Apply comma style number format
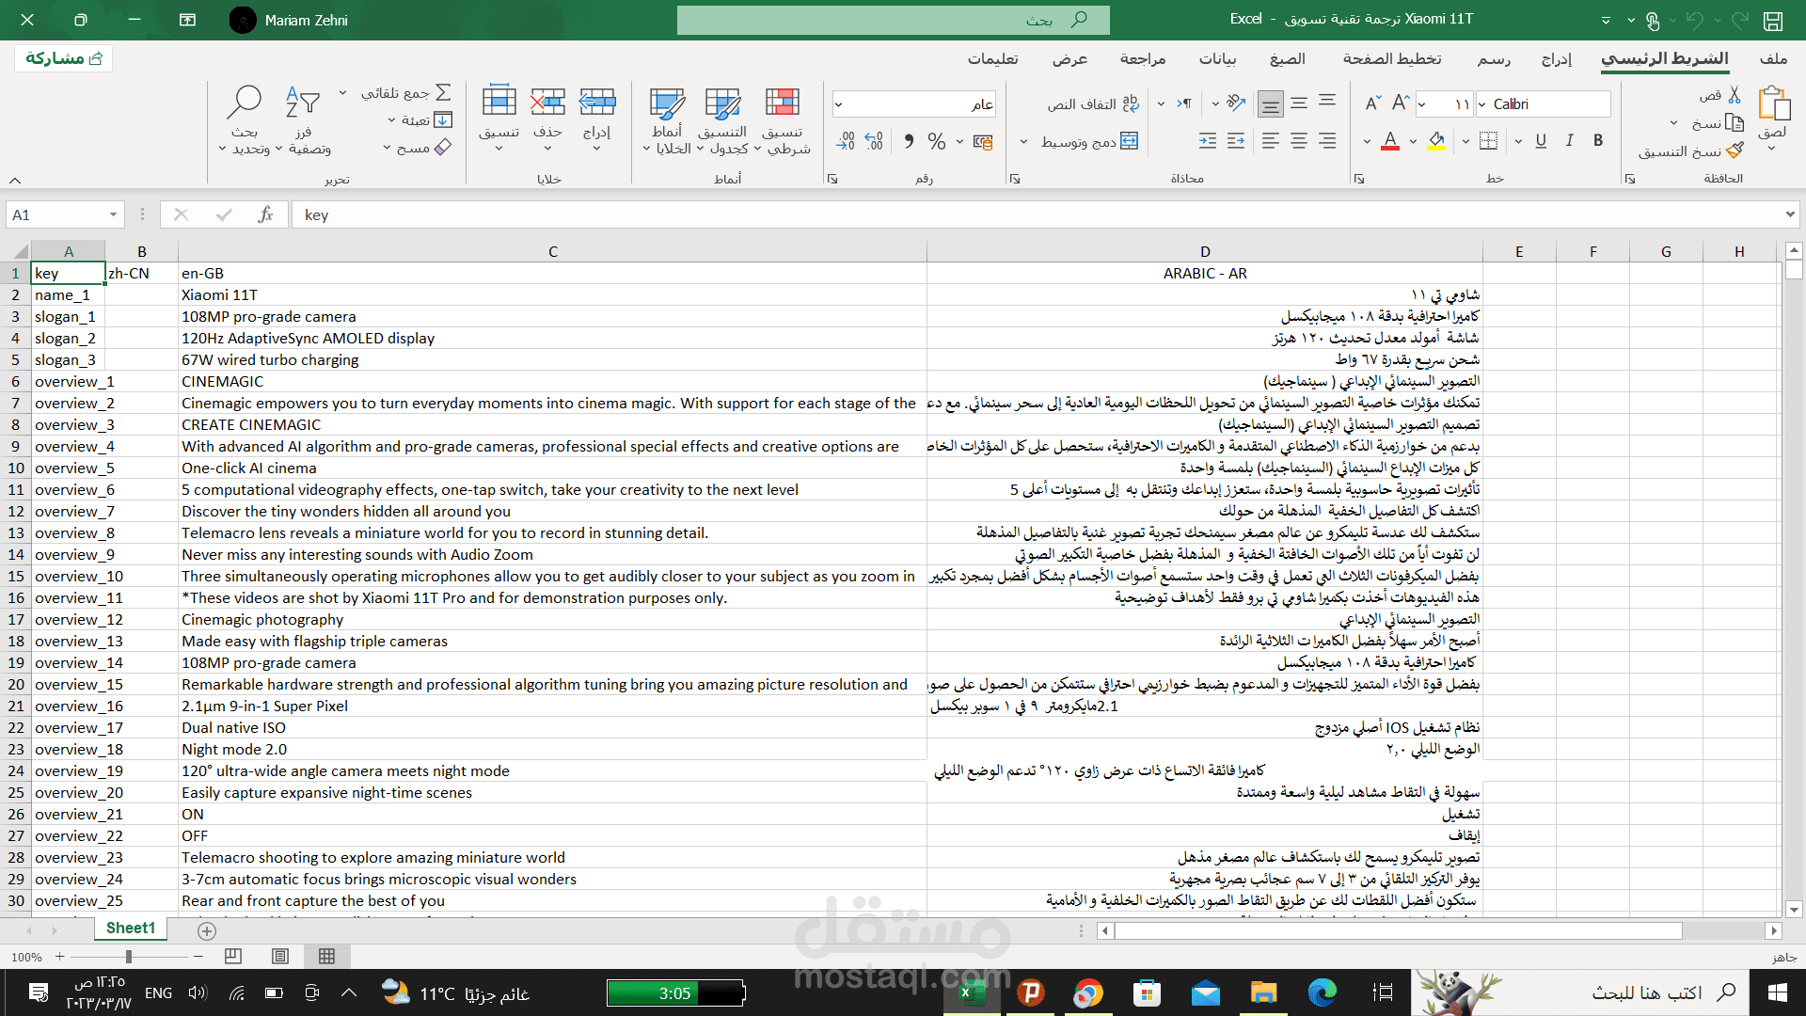Viewport: 1806px width, 1016px height. point(909,141)
